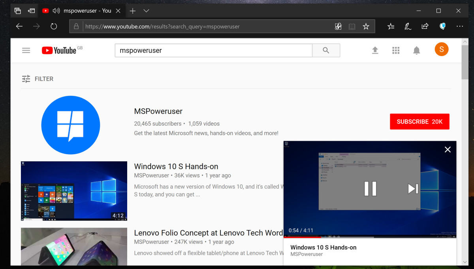Open the MSPoweruser channel avatar
474x269 pixels.
[x=71, y=125]
